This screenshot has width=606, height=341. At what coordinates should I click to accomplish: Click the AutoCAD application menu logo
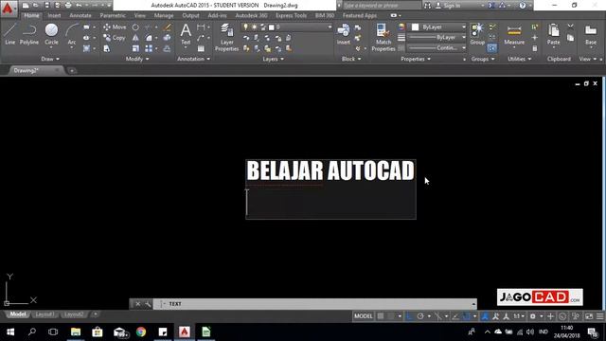8,8
